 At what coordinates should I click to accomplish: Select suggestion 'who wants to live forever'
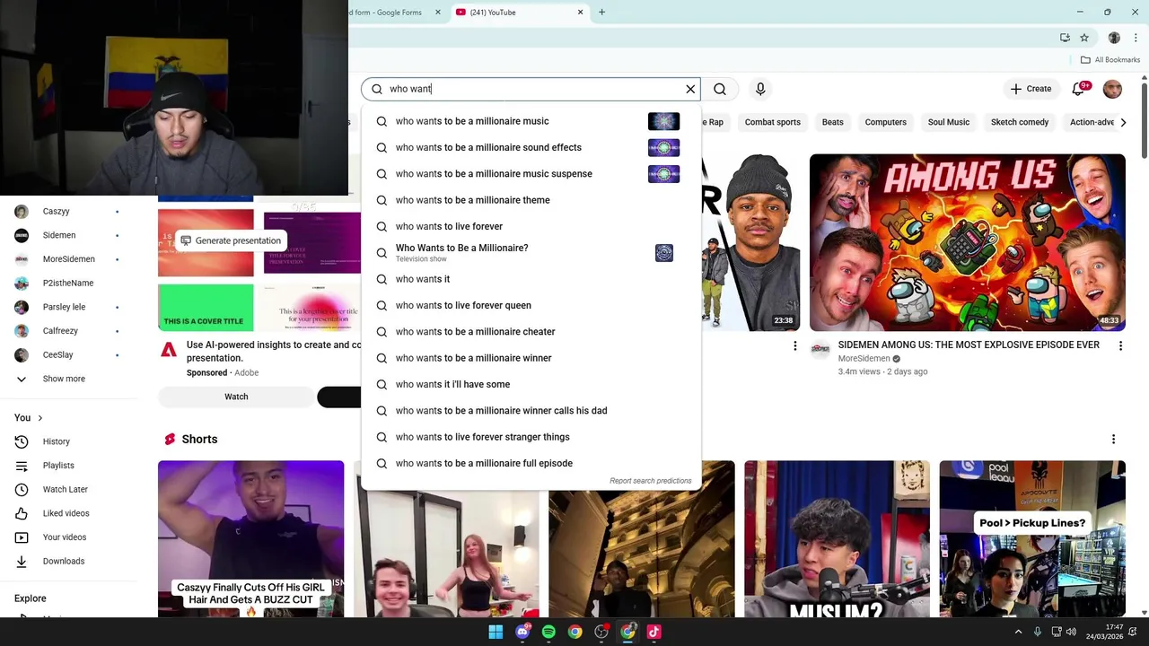point(530,226)
